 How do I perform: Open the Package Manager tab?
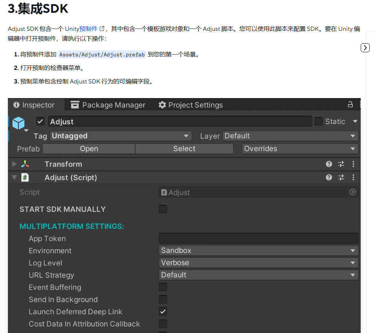108,105
